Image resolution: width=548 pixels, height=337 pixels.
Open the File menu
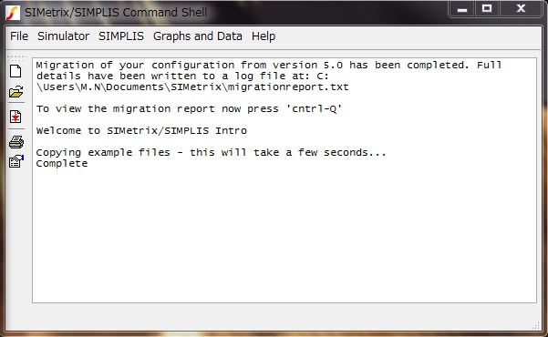(x=19, y=36)
